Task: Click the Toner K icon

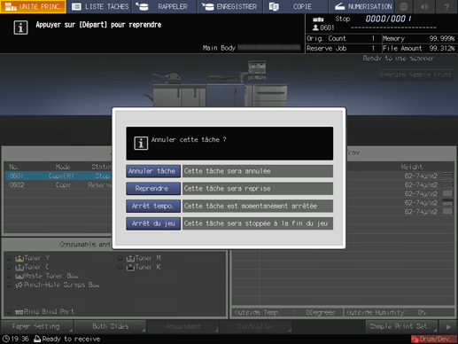Action: coord(130,267)
